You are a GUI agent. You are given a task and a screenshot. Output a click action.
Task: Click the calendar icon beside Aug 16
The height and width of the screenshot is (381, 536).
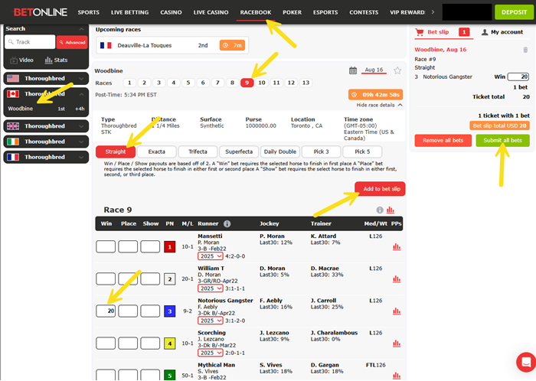click(x=353, y=70)
